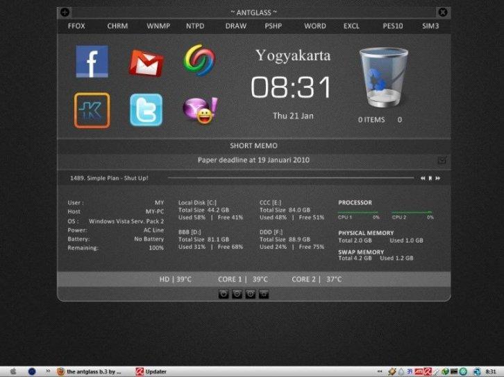Image resolution: width=504 pixels, height=377 pixels.
Task: Launch WNMP shortcut
Action: pyautogui.click(x=158, y=26)
